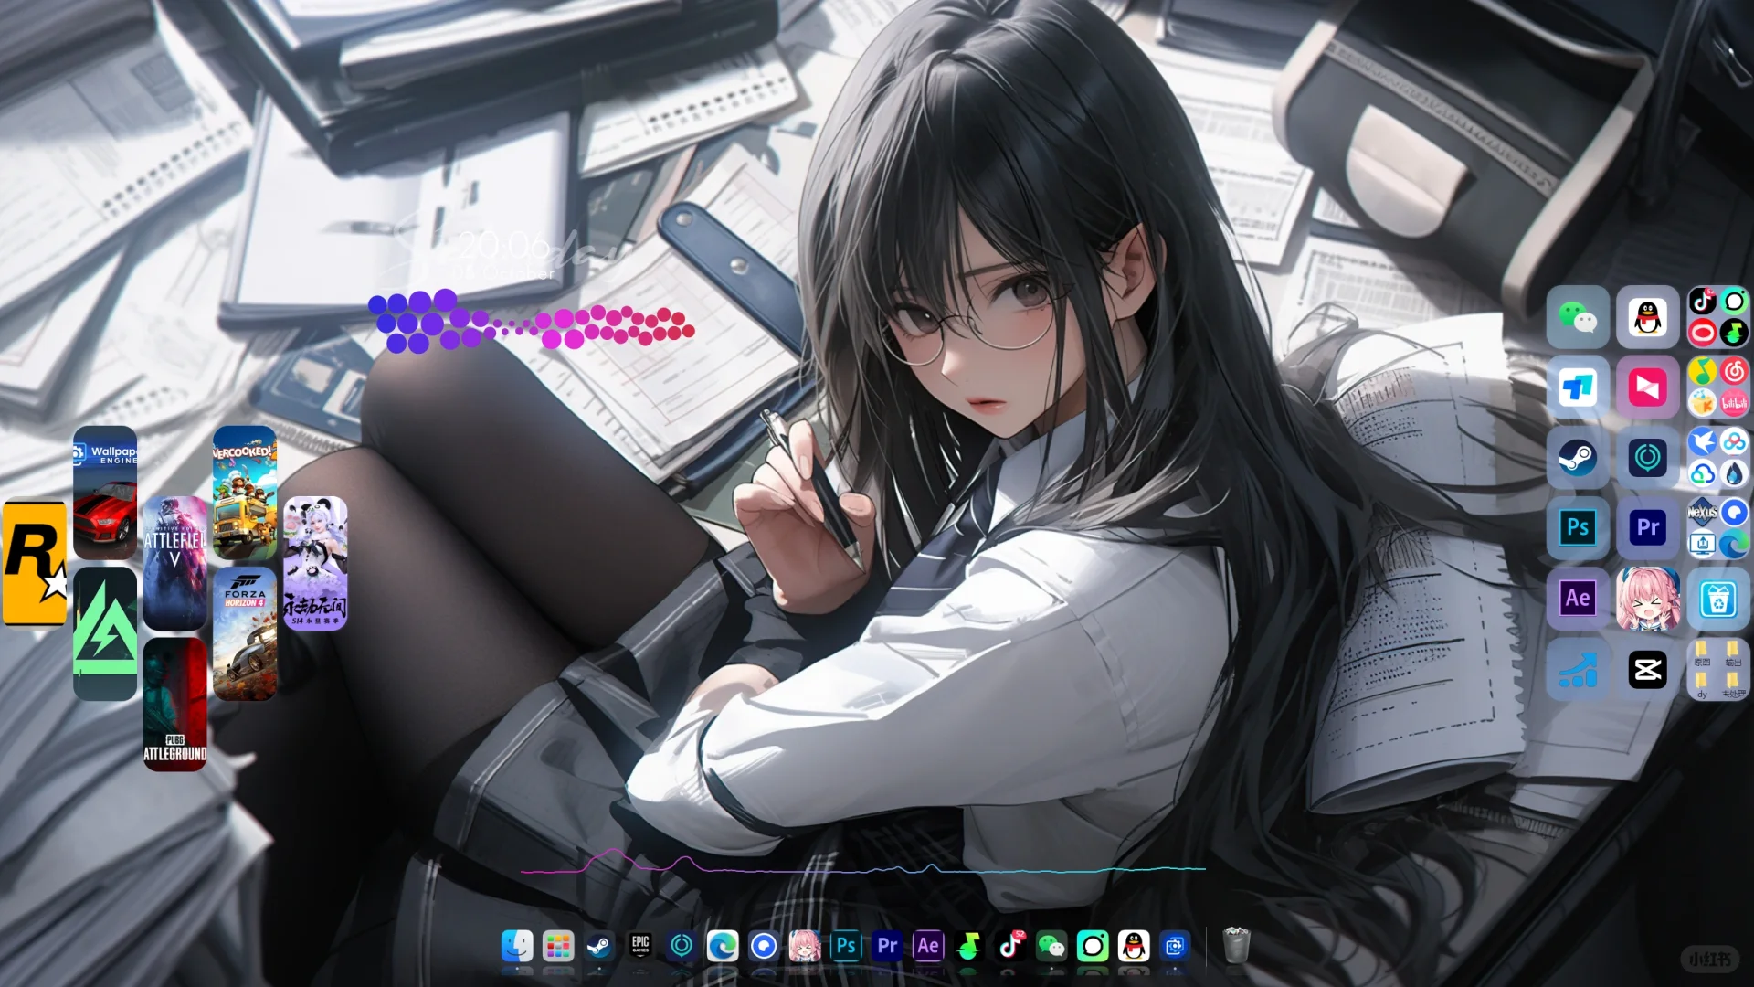Image resolution: width=1754 pixels, height=987 pixels.
Task: Open the blue screenshot tool in the dock
Action: pyautogui.click(x=1175, y=946)
